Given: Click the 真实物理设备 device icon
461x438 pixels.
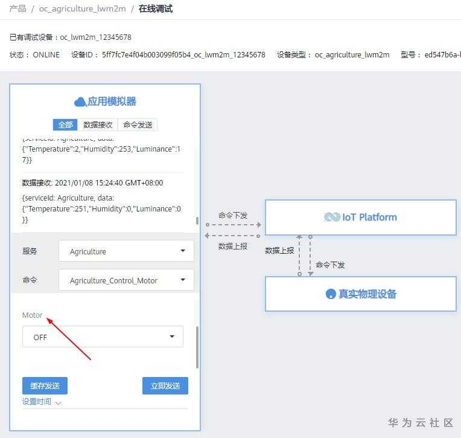Looking at the screenshot, I should pos(331,294).
